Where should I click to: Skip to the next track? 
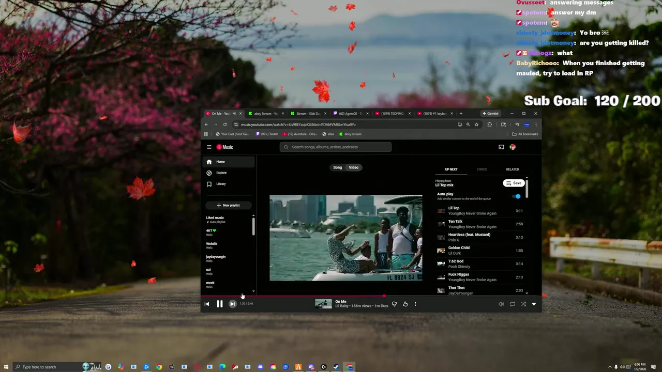click(x=232, y=304)
